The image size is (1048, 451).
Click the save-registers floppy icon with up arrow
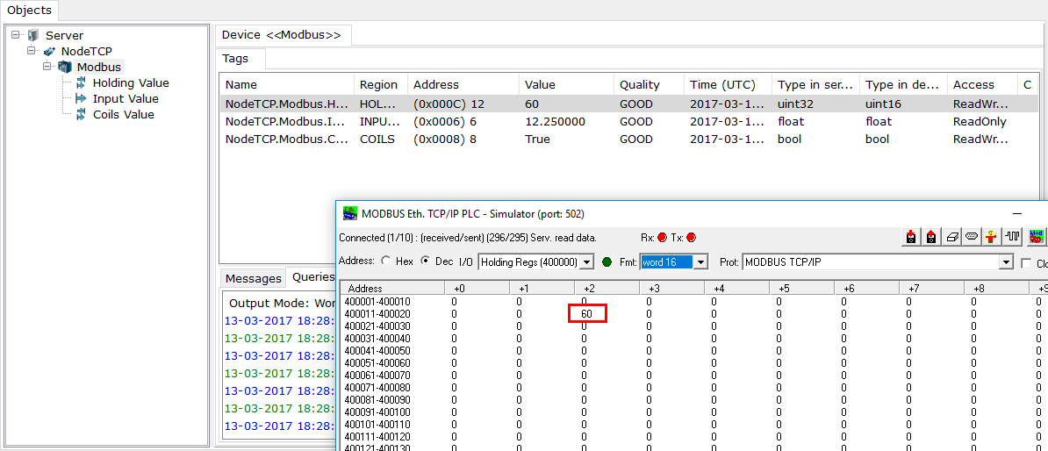pyautogui.click(x=932, y=236)
